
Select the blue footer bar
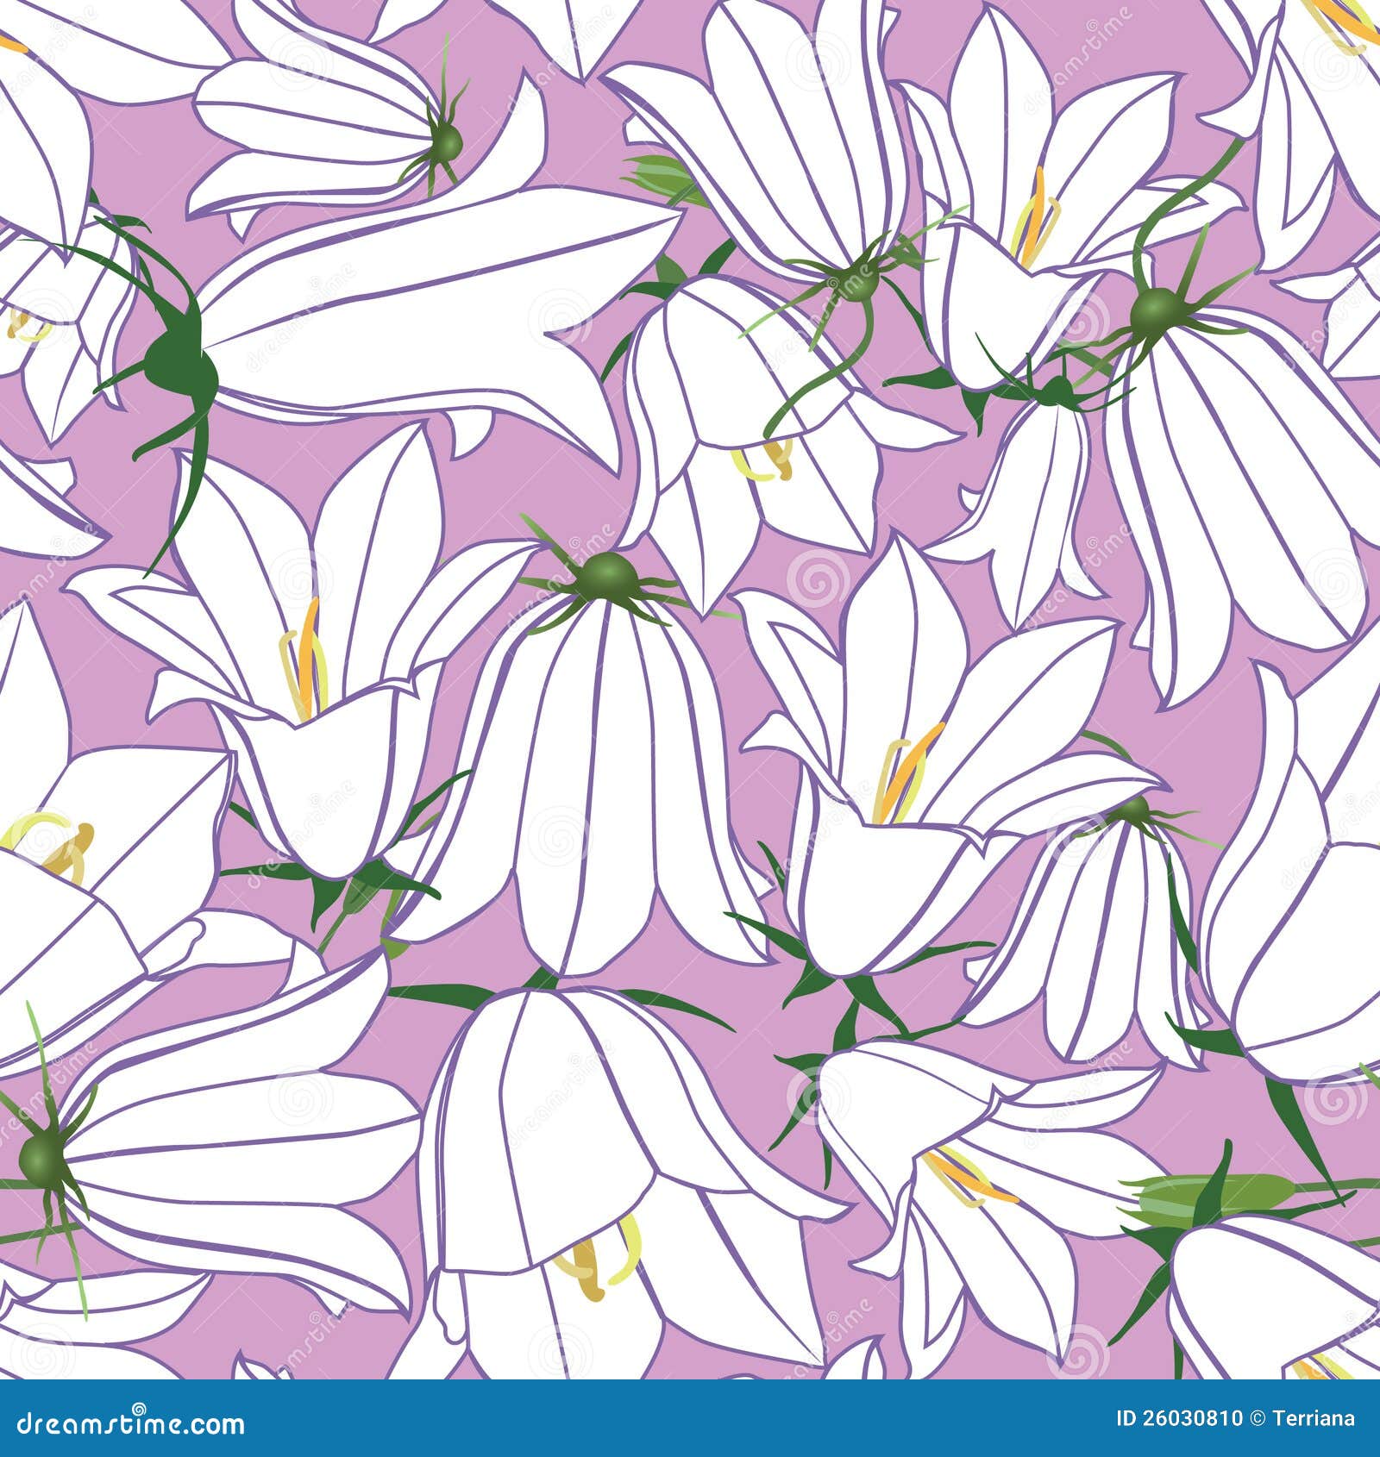pyautogui.click(x=690, y=1418)
